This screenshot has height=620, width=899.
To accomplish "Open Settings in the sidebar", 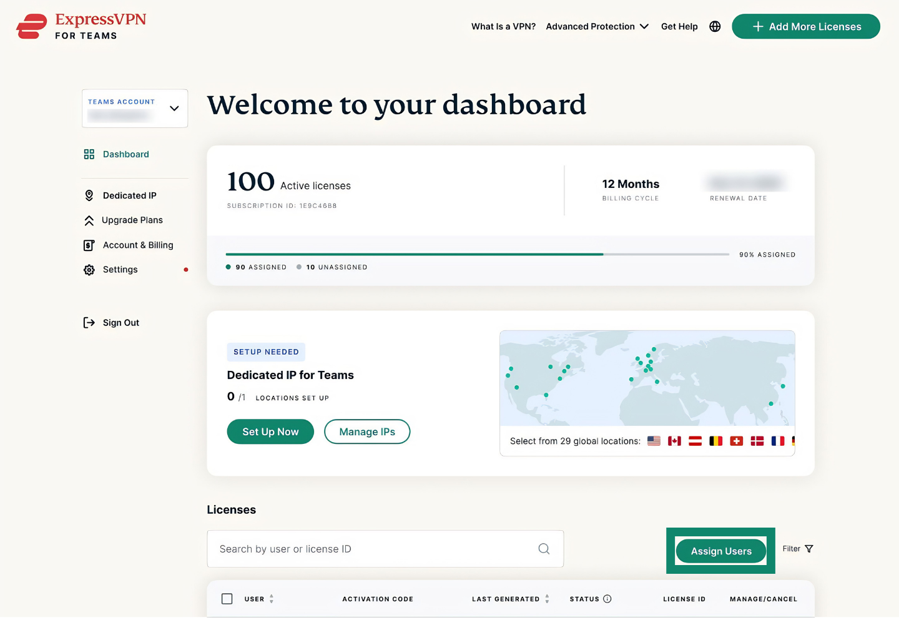I will point(120,270).
